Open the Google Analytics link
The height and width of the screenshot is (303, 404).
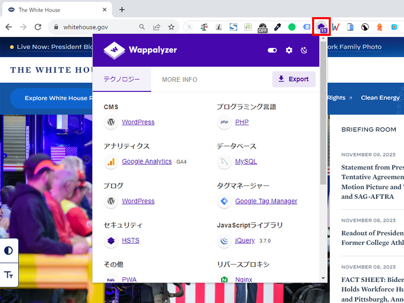click(x=146, y=161)
